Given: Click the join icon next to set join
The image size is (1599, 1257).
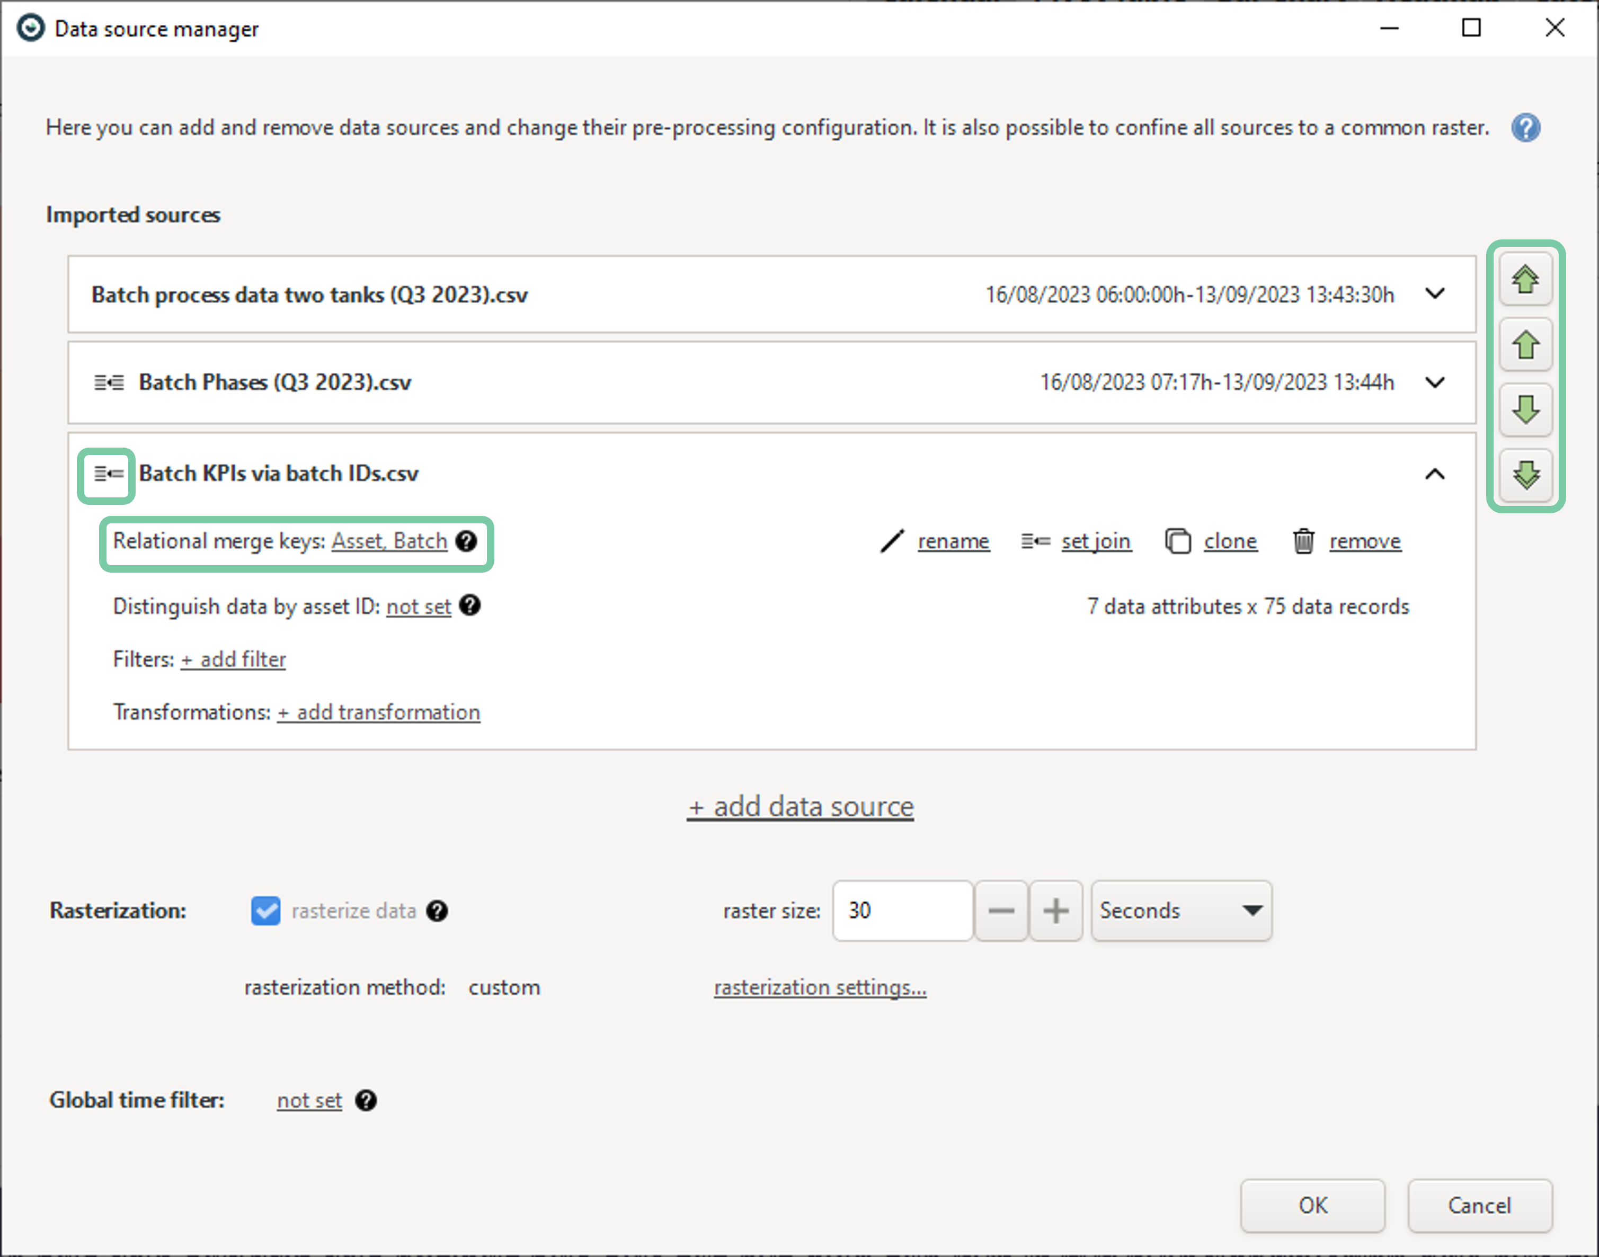Looking at the screenshot, I should coord(1035,542).
